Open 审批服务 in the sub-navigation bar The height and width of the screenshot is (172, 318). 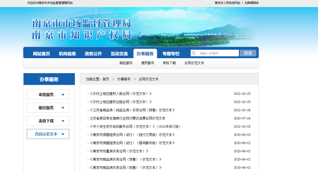coord(126,63)
